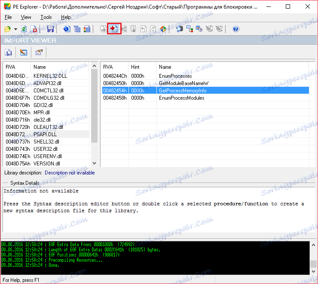The height and width of the screenshot is (284, 318).
Task: Click the 00482458h RVA cell
Action: (115, 98)
